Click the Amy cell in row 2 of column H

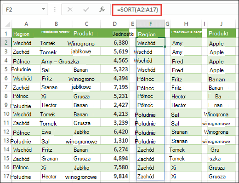186,43
